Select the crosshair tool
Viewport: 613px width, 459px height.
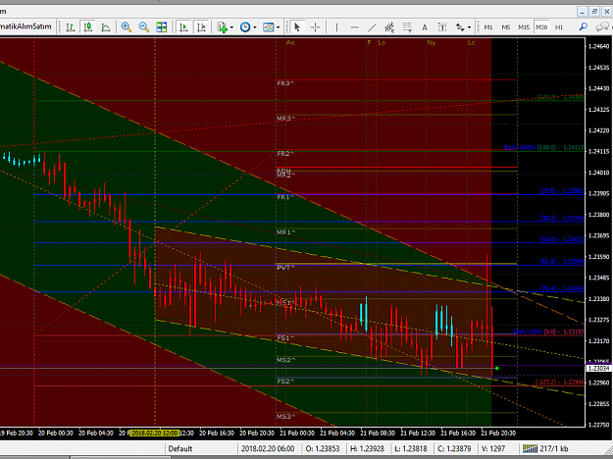coord(315,27)
